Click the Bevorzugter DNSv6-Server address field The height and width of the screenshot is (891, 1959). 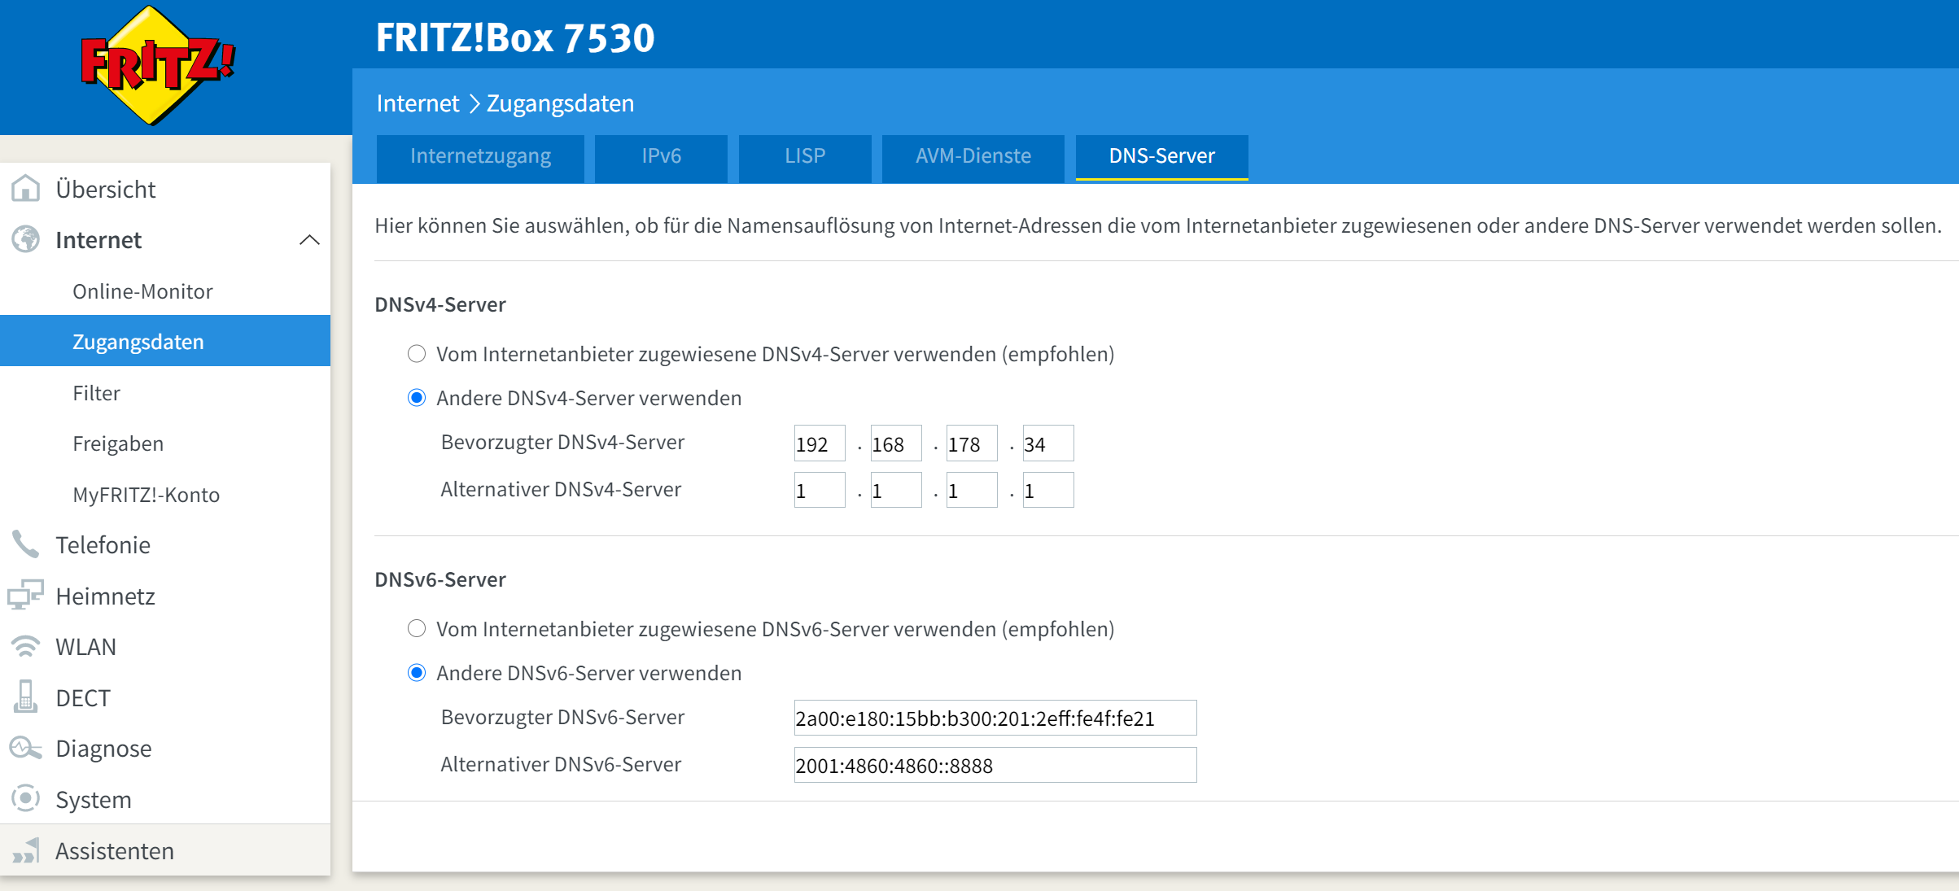(x=995, y=718)
